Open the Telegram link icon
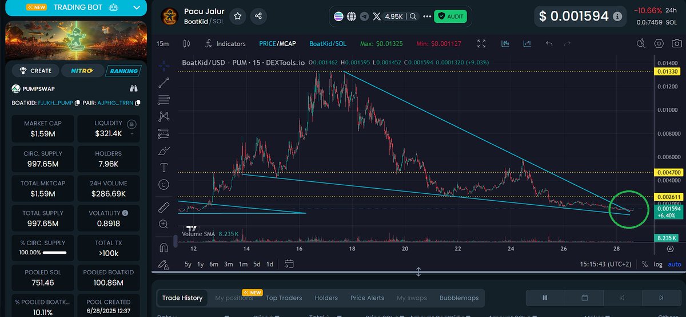Image resolution: width=686 pixels, height=317 pixels. [x=364, y=17]
